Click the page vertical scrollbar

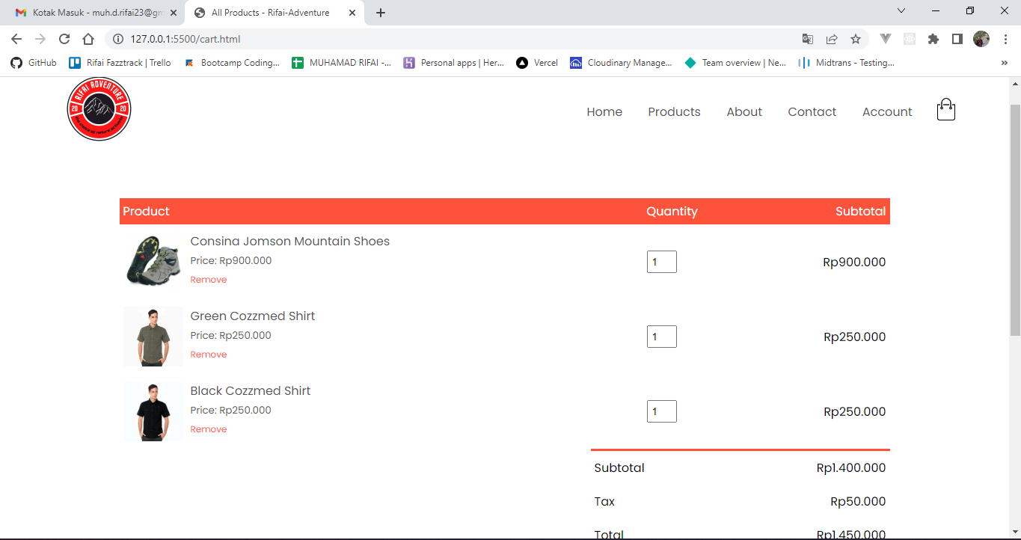[1015, 221]
